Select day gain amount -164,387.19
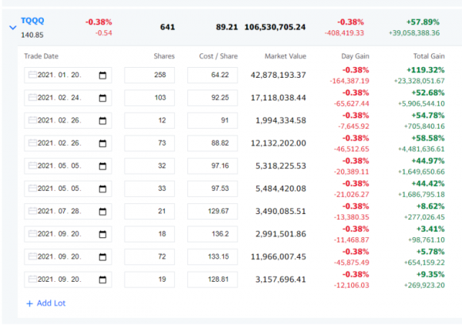The width and height of the screenshot is (462, 325). (350, 81)
